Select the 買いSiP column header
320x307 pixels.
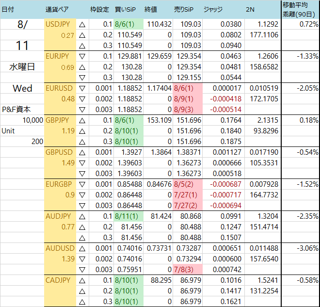point(125,9)
